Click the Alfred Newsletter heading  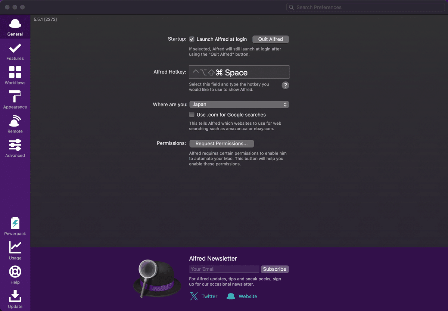[x=213, y=258]
